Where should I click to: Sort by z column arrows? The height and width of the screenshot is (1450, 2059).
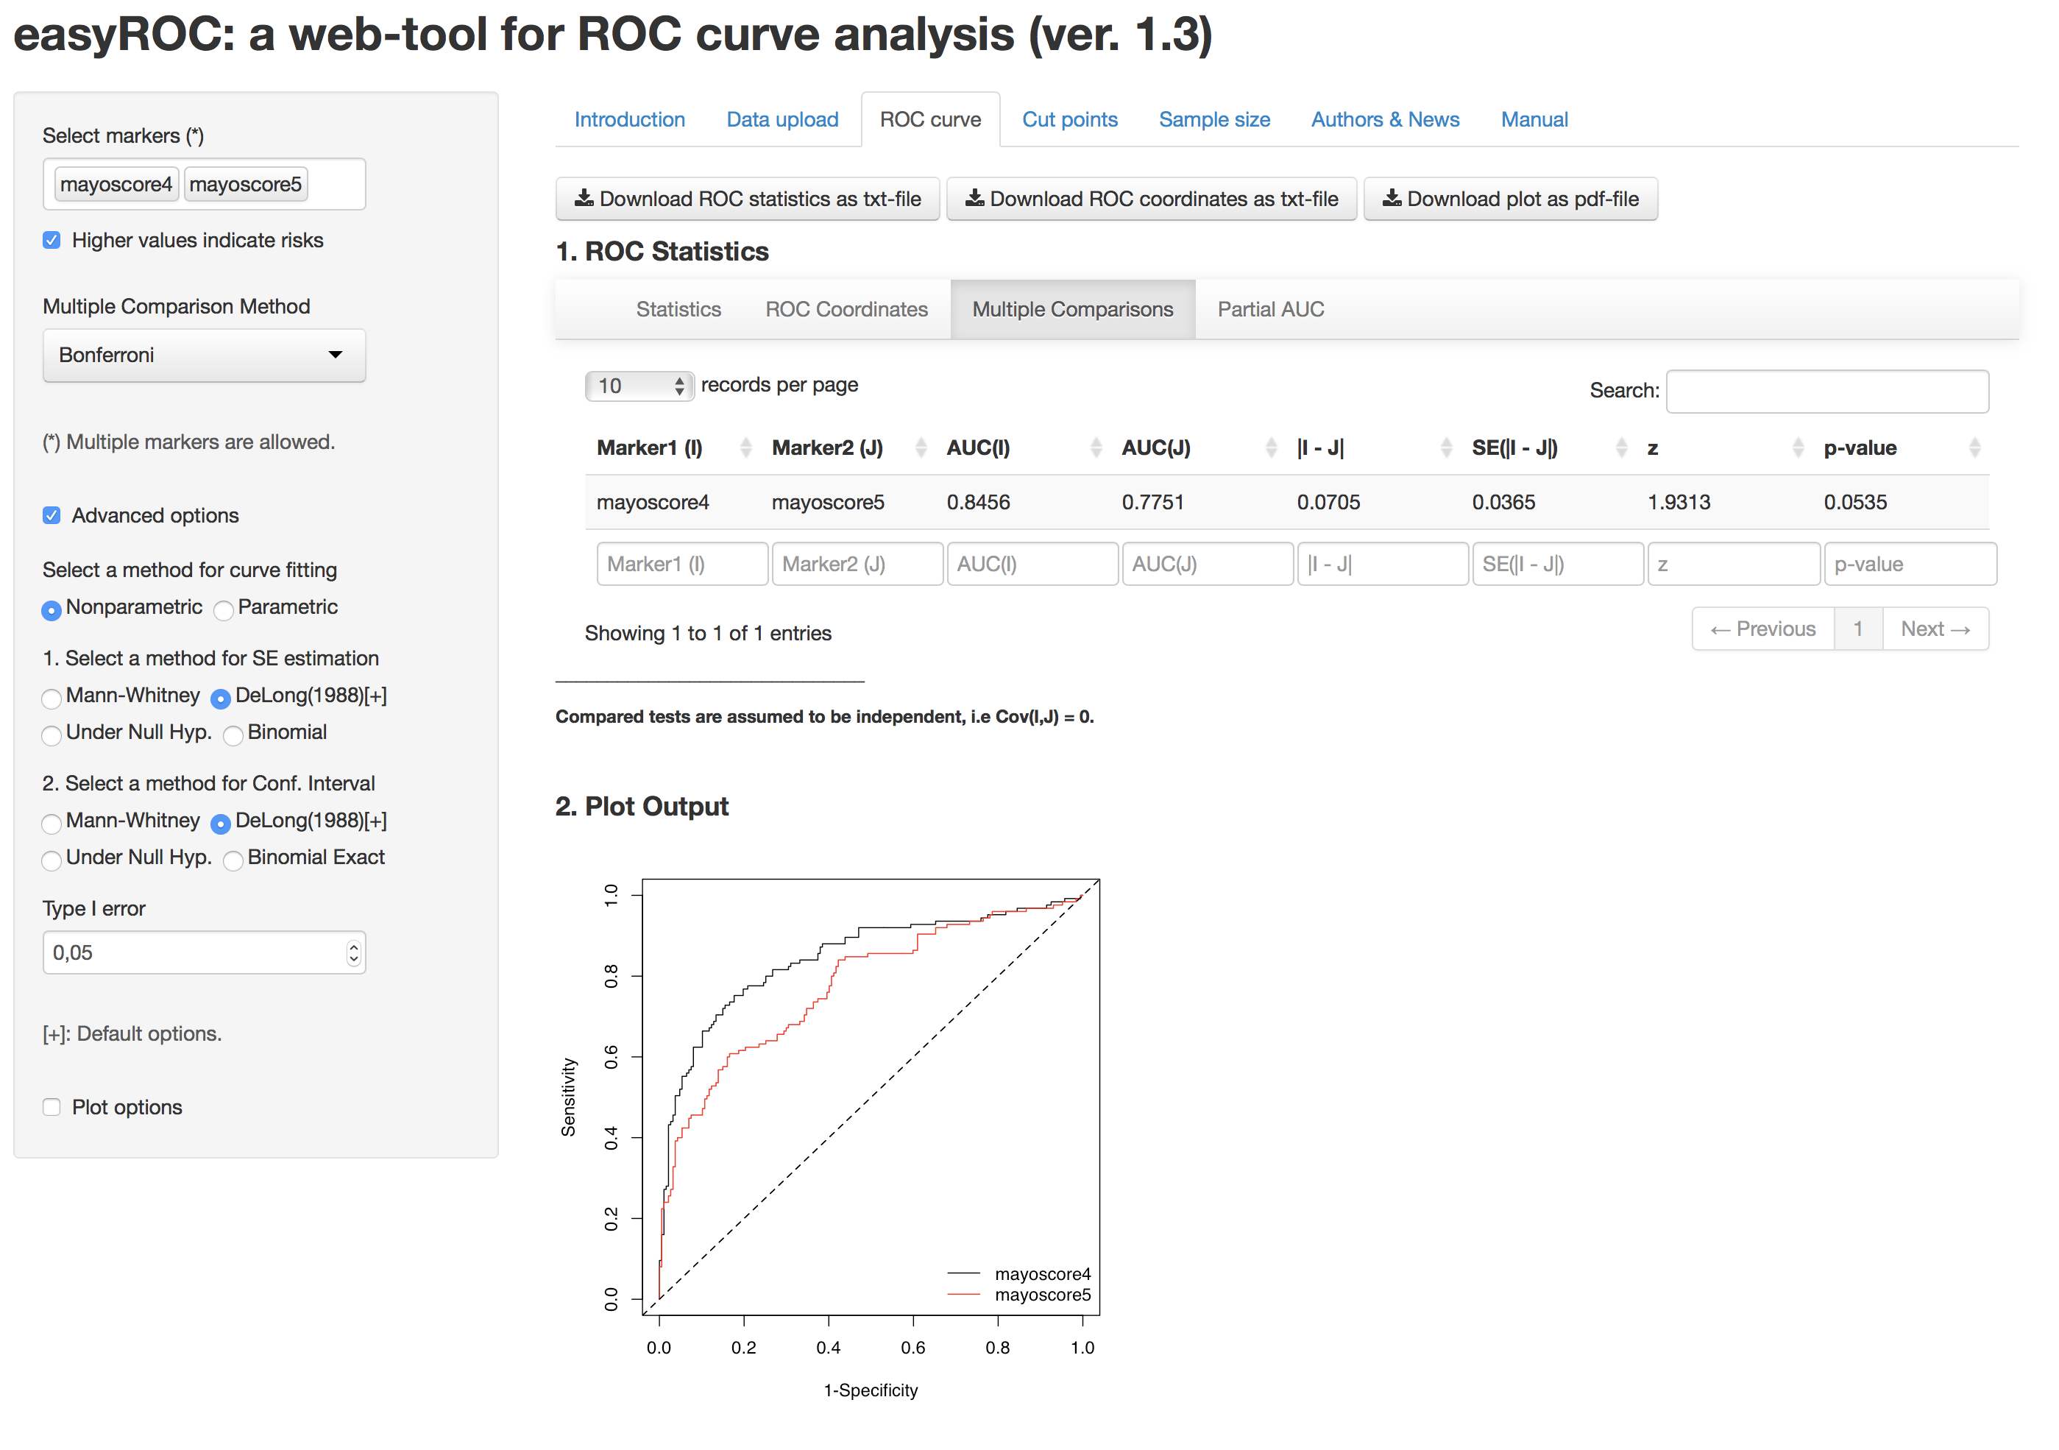[x=1797, y=448]
